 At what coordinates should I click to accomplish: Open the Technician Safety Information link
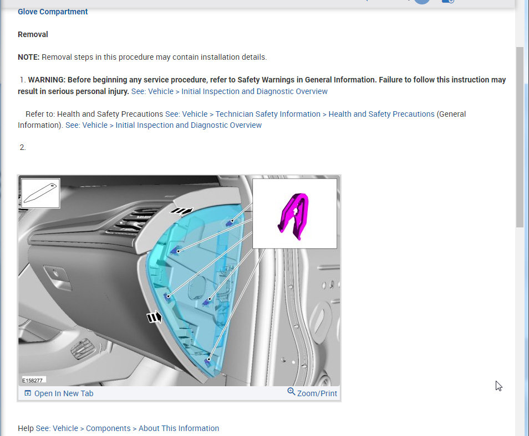click(x=268, y=114)
